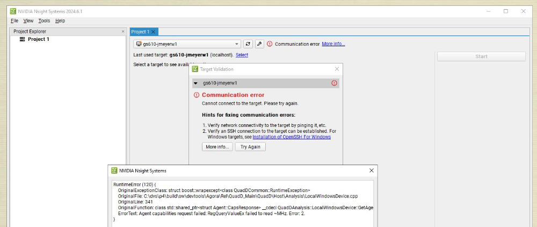Close the Project 1 tab

153,32
